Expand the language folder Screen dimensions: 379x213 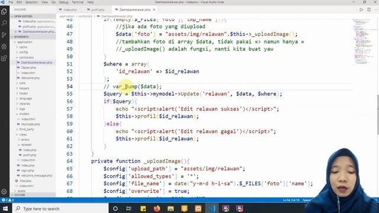pos(25,99)
